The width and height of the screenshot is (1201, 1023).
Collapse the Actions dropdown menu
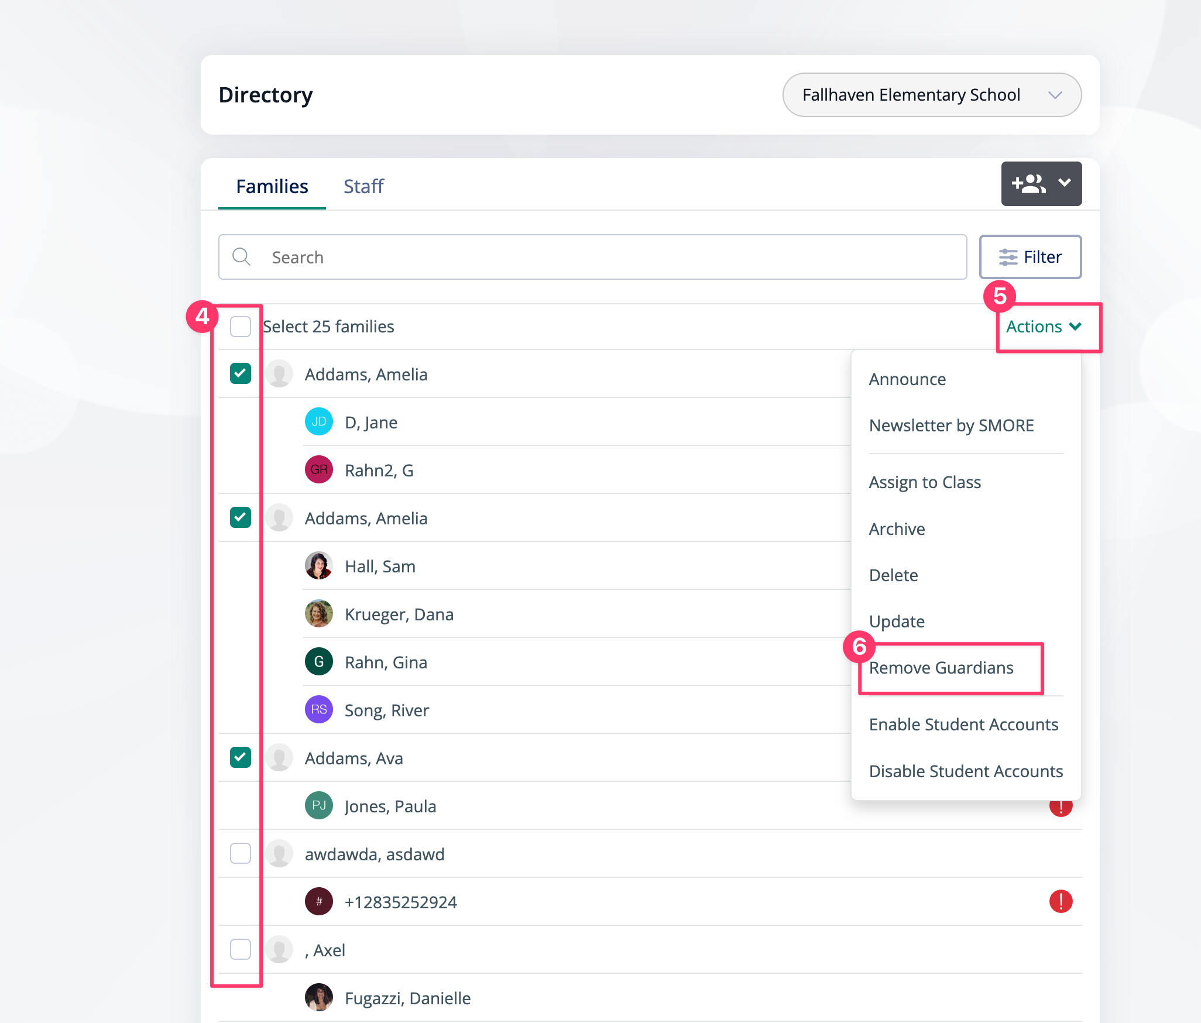[1043, 327]
